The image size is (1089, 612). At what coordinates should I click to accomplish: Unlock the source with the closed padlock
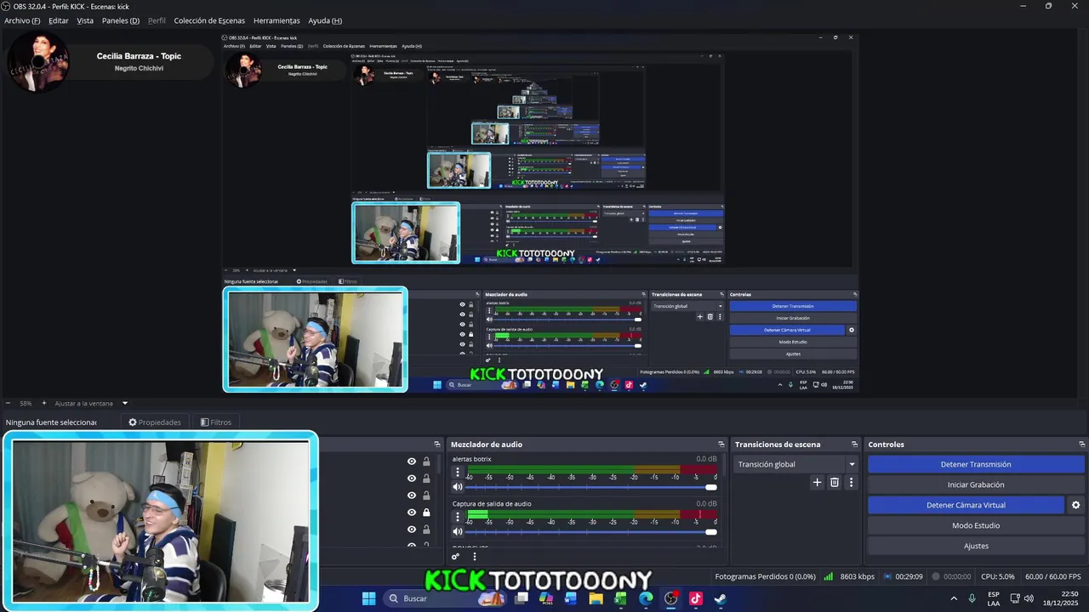tap(426, 513)
